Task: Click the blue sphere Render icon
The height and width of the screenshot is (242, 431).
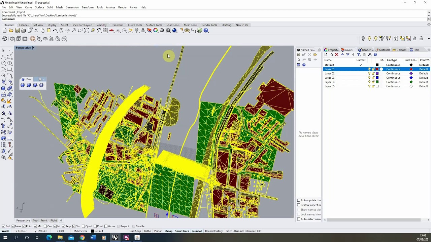Action: (x=174, y=31)
